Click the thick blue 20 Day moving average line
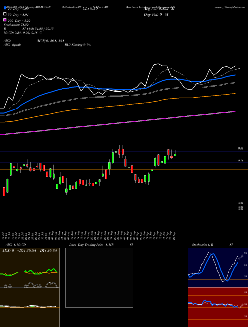 coord(117,89)
